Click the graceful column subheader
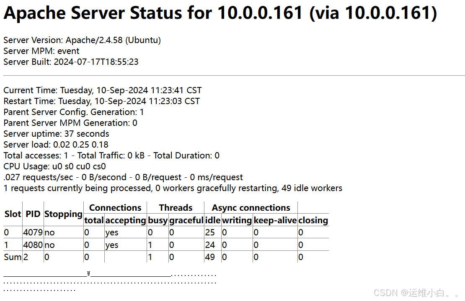This screenshot has height=301, width=465. [x=186, y=220]
